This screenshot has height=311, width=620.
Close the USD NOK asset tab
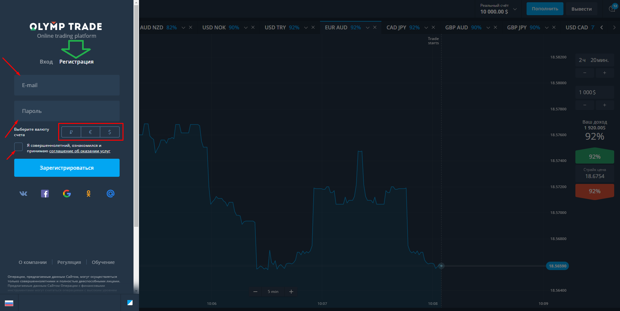tap(253, 27)
